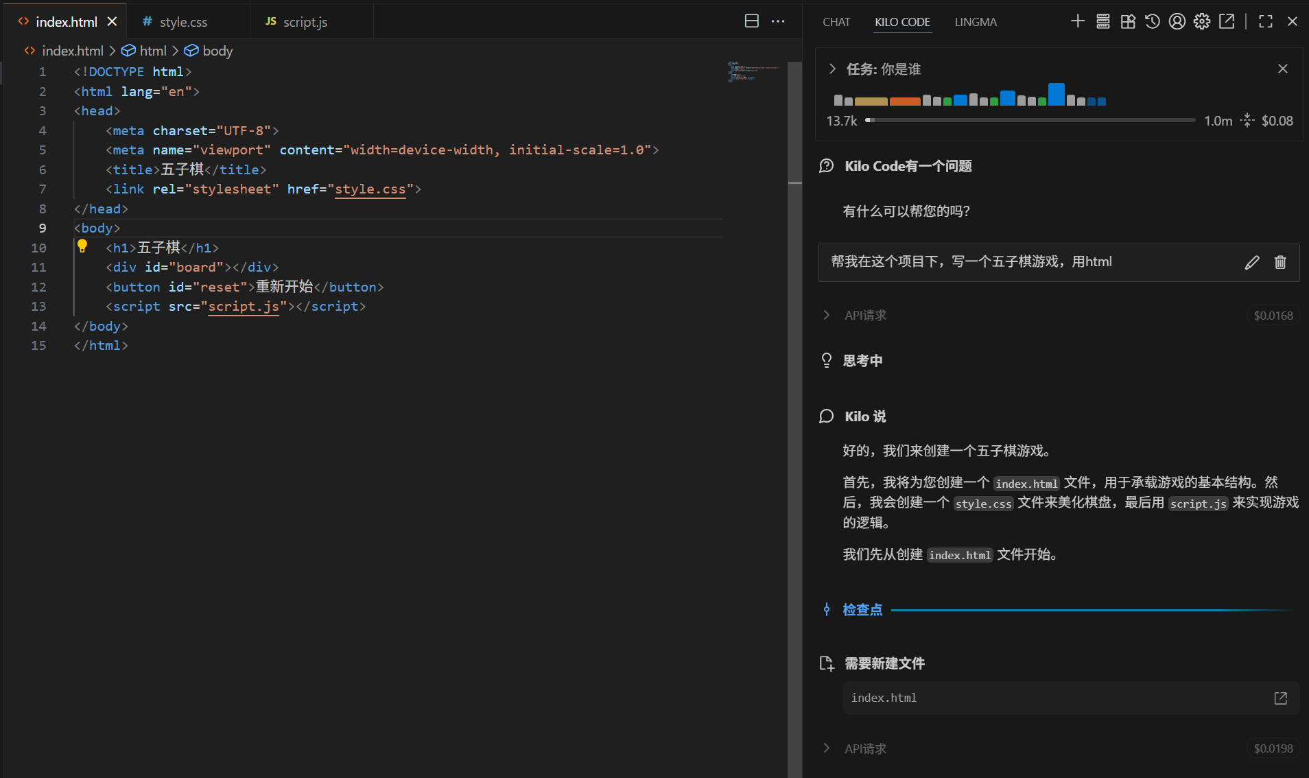Edit the prompt with the pencil icon
The image size is (1309, 778).
coord(1252,262)
